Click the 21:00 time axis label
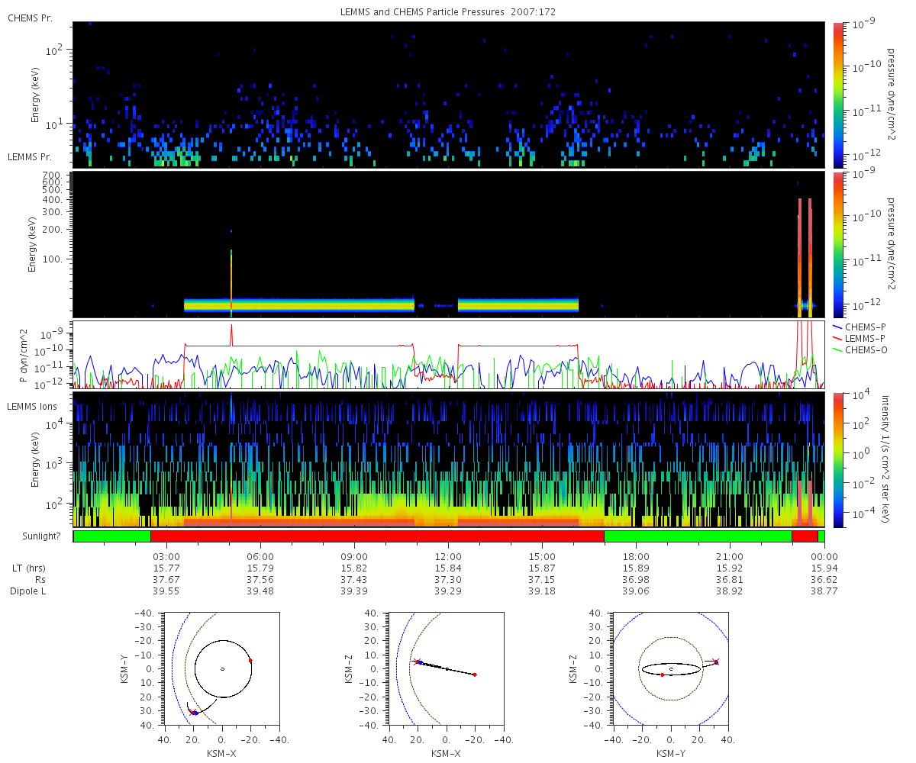Viewport: 916px width, 763px height. click(730, 556)
